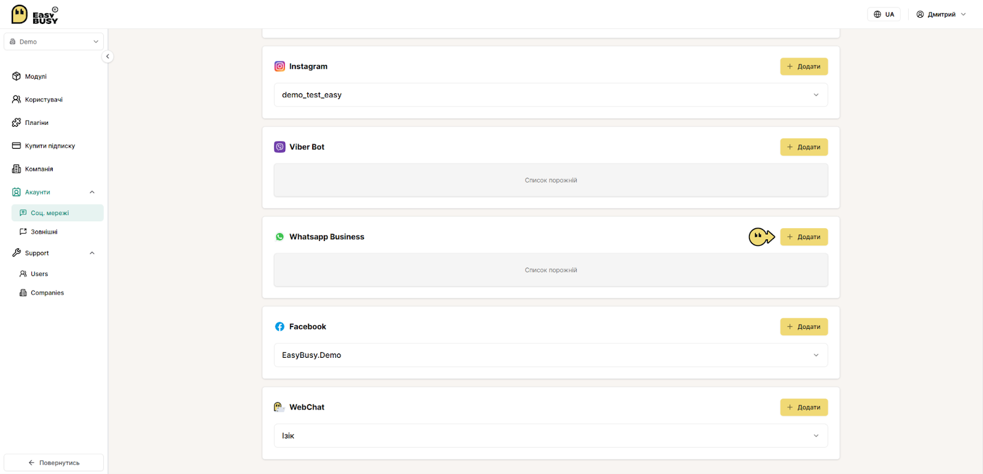Add a Facebook account with Додати

click(x=804, y=326)
